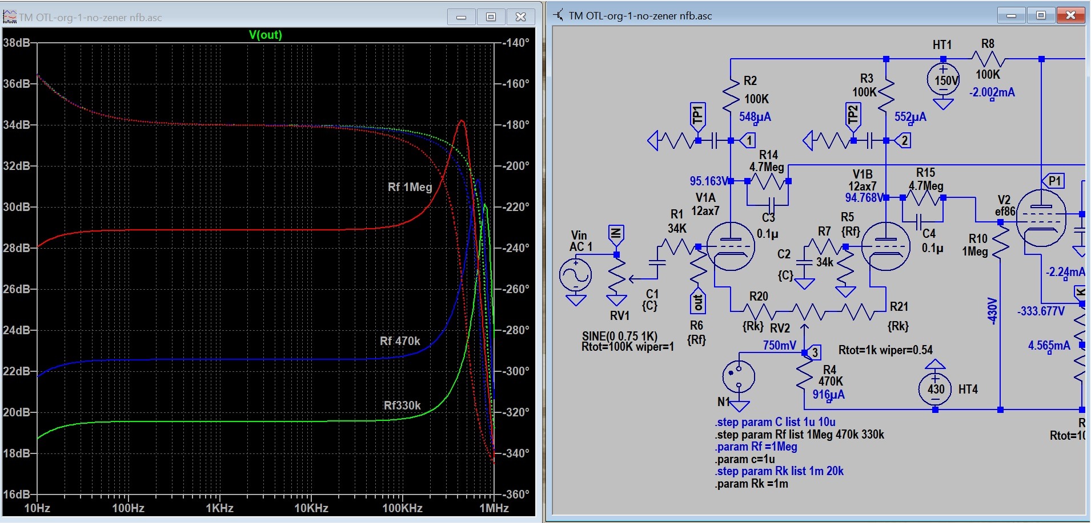The width and height of the screenshot is (1091, 523).
Task: Click node flag labeled 1
Action: [748, 140]
